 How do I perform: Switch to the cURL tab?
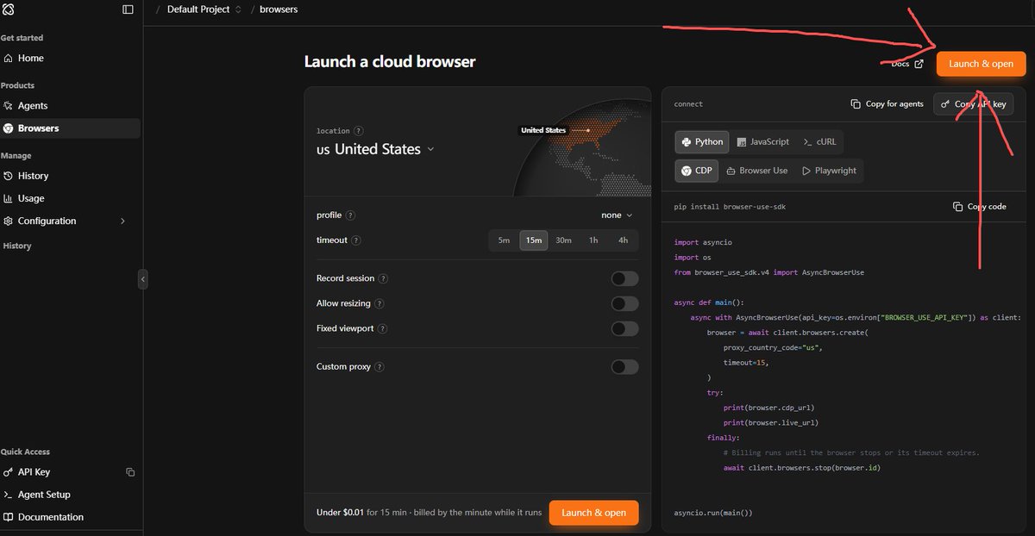[819, 142]
